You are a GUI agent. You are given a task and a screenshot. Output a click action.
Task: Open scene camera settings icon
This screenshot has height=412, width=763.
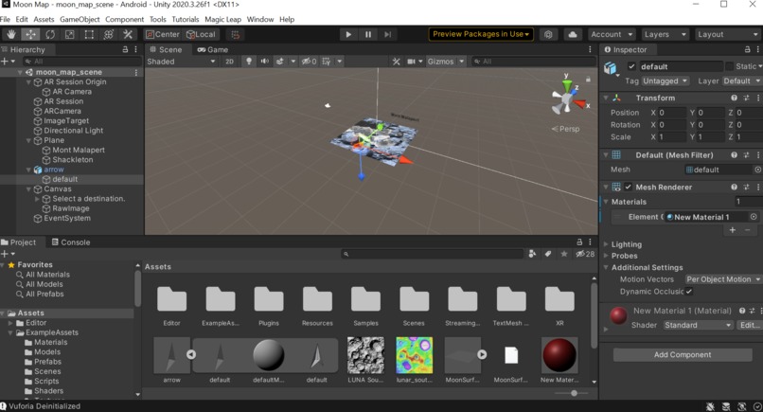point(411,62)
